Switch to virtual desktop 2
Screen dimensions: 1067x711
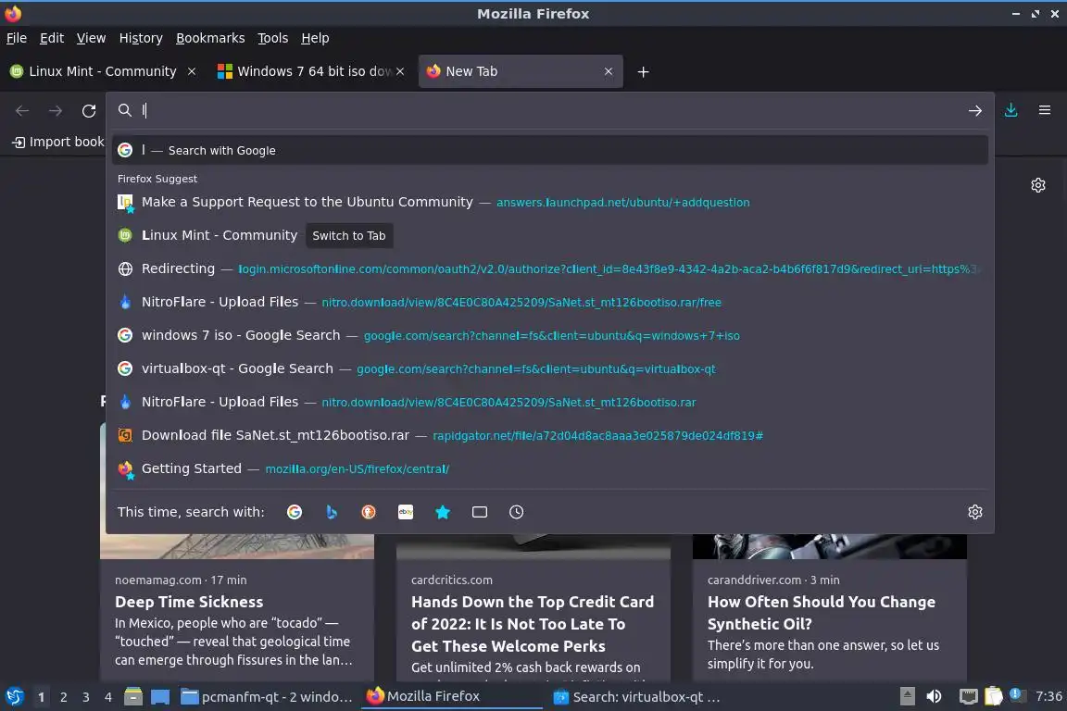(x=63, y=697)
